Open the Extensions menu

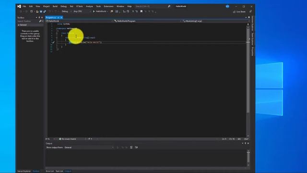click(x=108, y=6)
